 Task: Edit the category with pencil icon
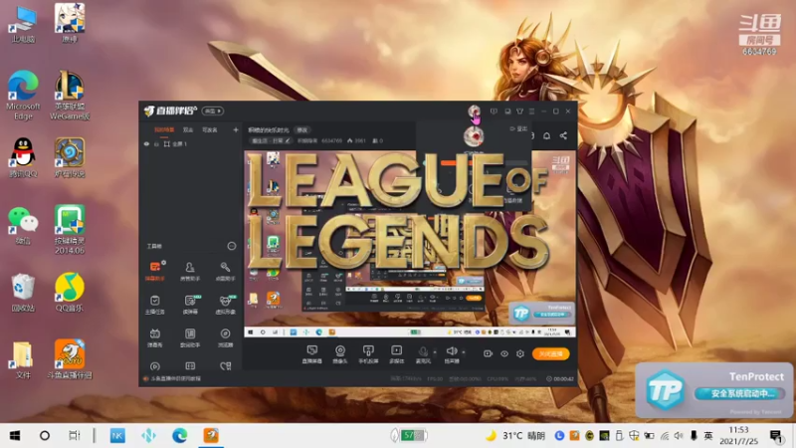(x=288, y=140)
